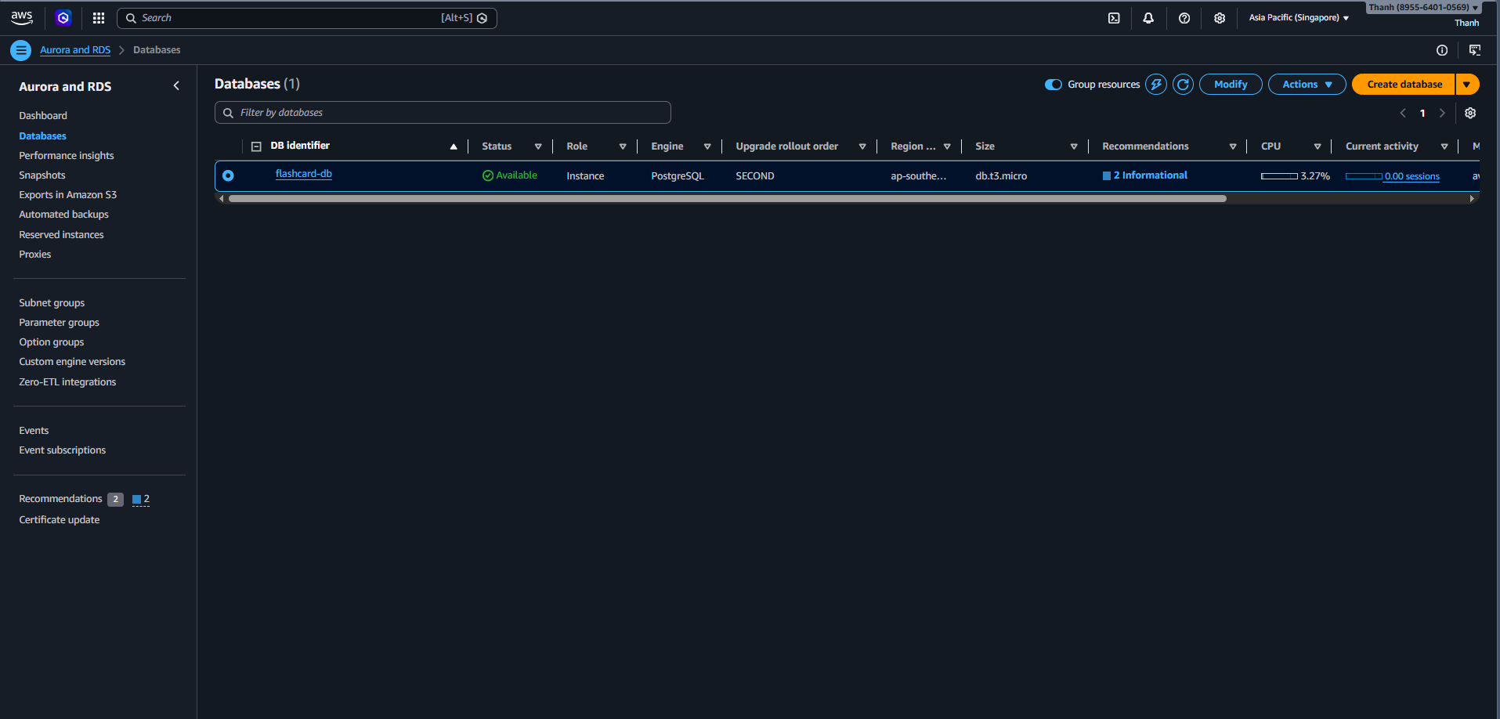Viewport: 1500px width, 719px height.
Task: Open the flashcard-db database link
Action: click(304, 174)
